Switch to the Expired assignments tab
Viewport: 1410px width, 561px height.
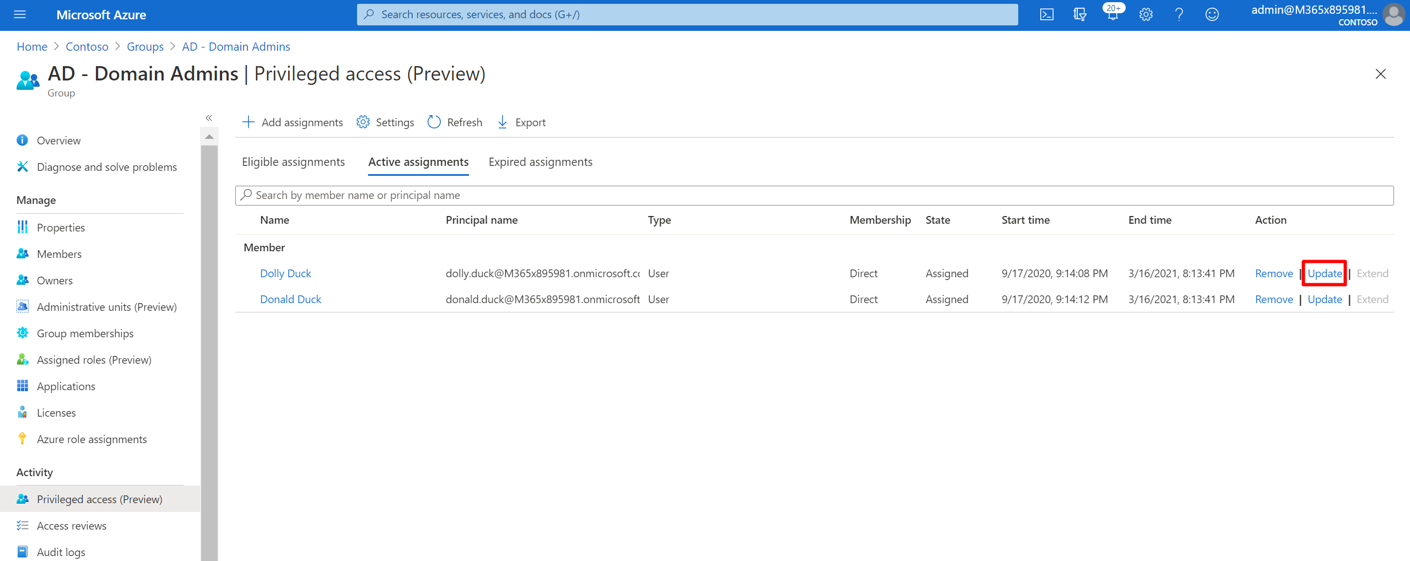(x=540, y=161)
